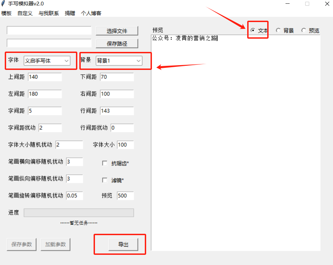Click the feather app icon in title bar
Image resolution: width=333 pixels, height=265 pixels.
pyautogui.click(x=3, y=4)
